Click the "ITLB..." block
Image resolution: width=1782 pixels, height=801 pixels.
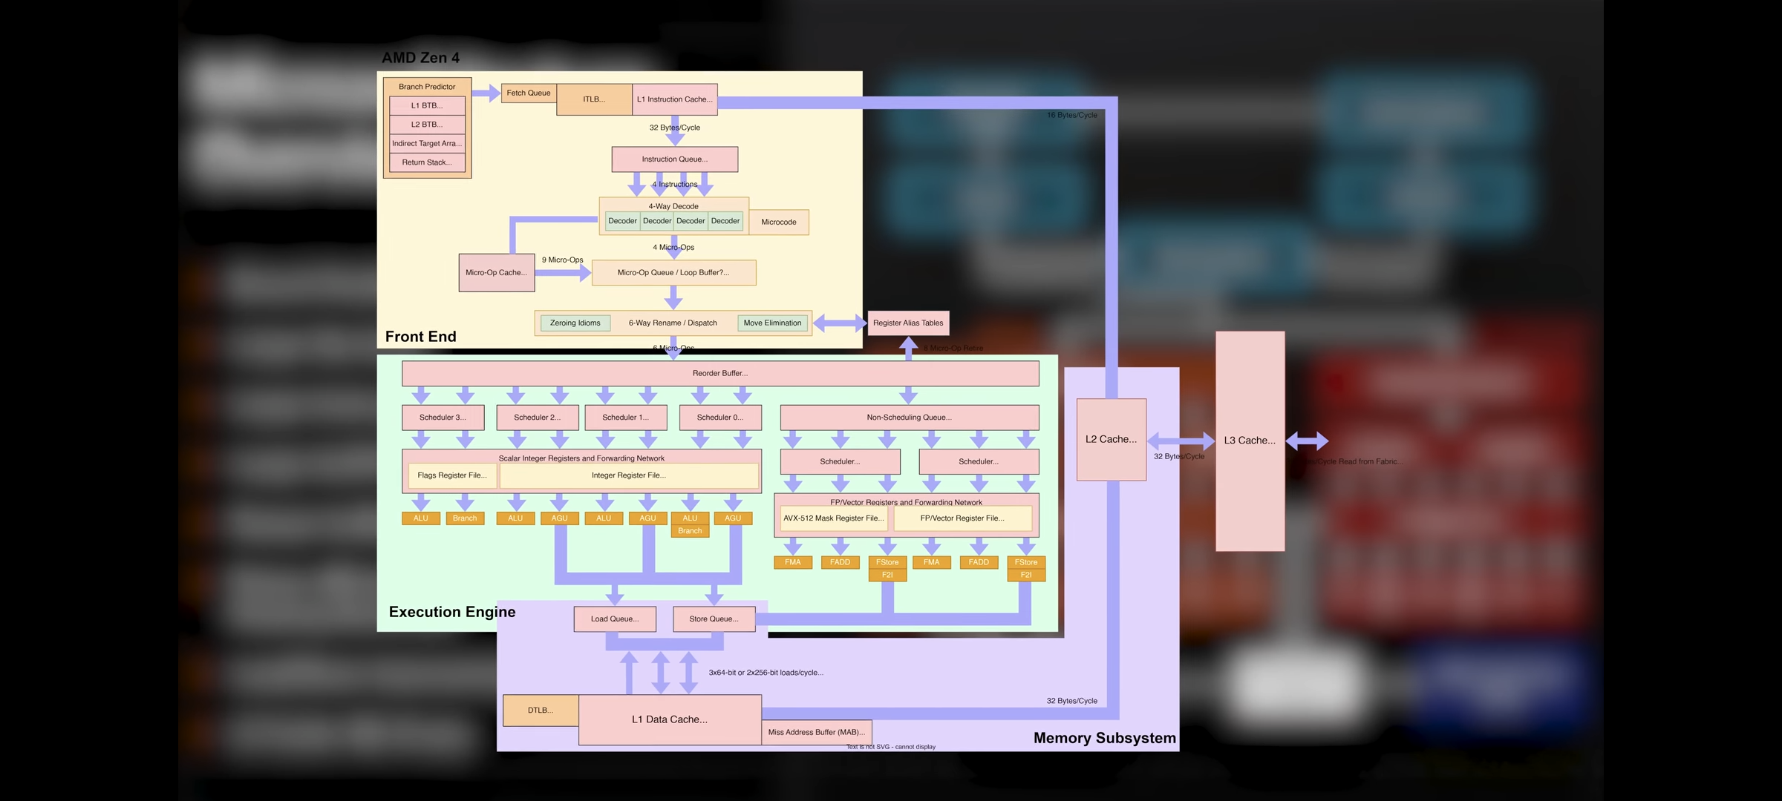pyautogui.click(x=594, y=99)
